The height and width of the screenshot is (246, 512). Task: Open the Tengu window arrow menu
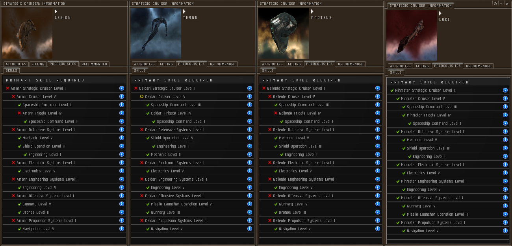[184, 11]
